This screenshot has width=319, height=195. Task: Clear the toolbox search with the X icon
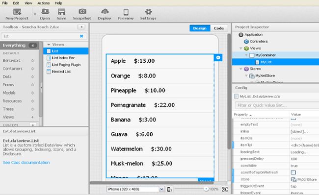click(x=81, y=36)
